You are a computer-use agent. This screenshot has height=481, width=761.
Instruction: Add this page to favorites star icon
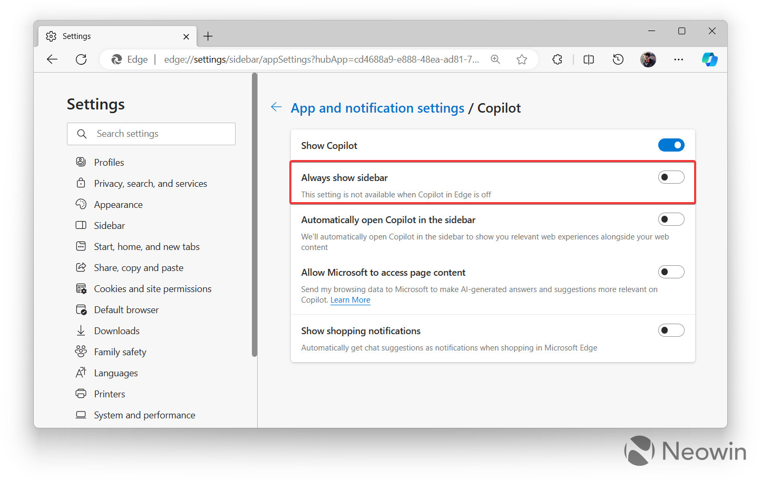coord(522,59)
